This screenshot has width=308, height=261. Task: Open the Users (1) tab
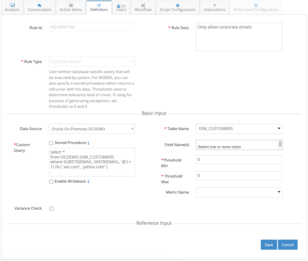121,8
